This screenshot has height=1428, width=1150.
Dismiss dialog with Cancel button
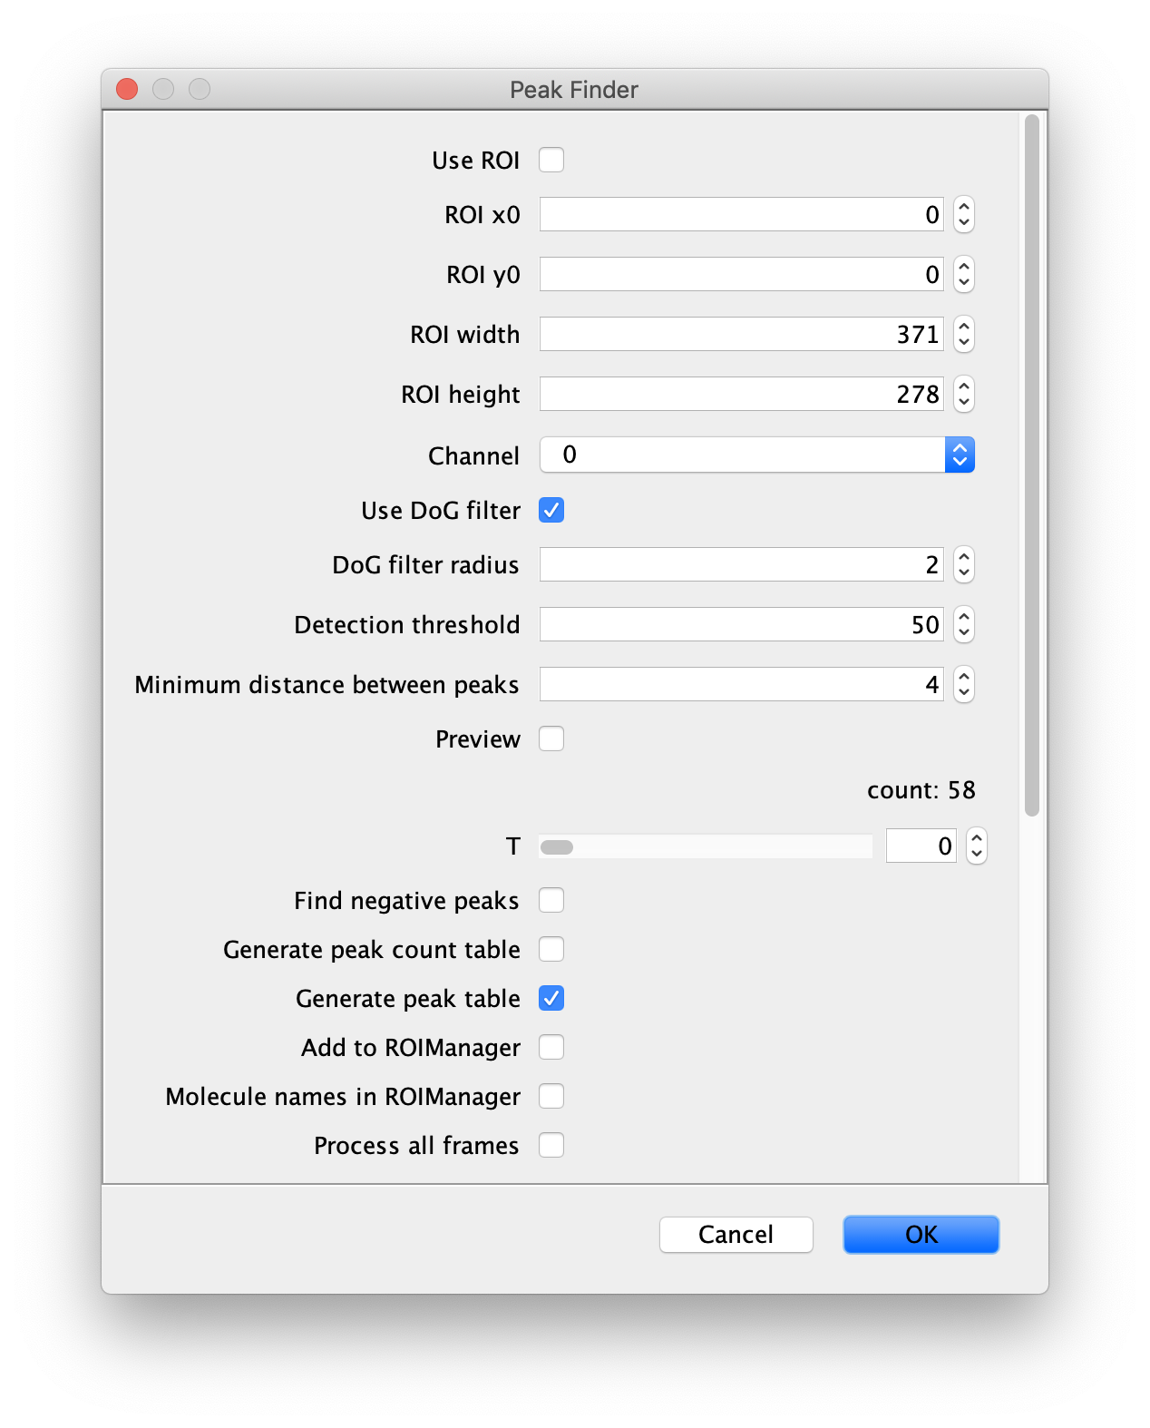(x=736, y=1235)
